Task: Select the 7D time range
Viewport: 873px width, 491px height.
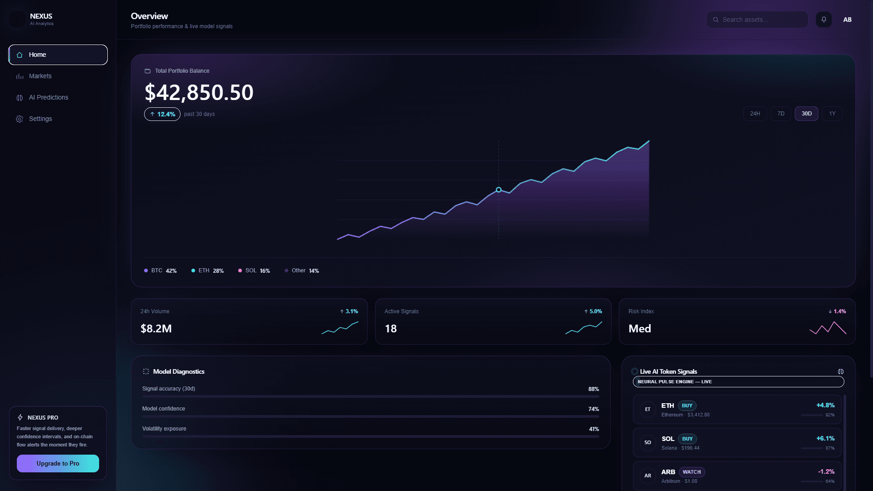Action: tap(781, 114)
